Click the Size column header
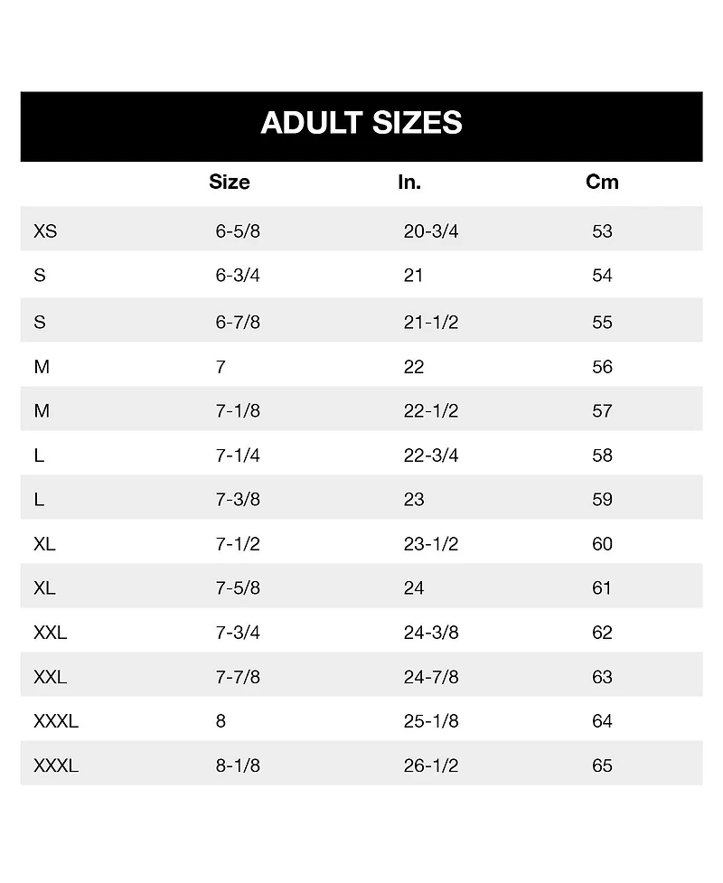Image resolution: width=723 pixels, height=883 pixels. tap(229, 182)
